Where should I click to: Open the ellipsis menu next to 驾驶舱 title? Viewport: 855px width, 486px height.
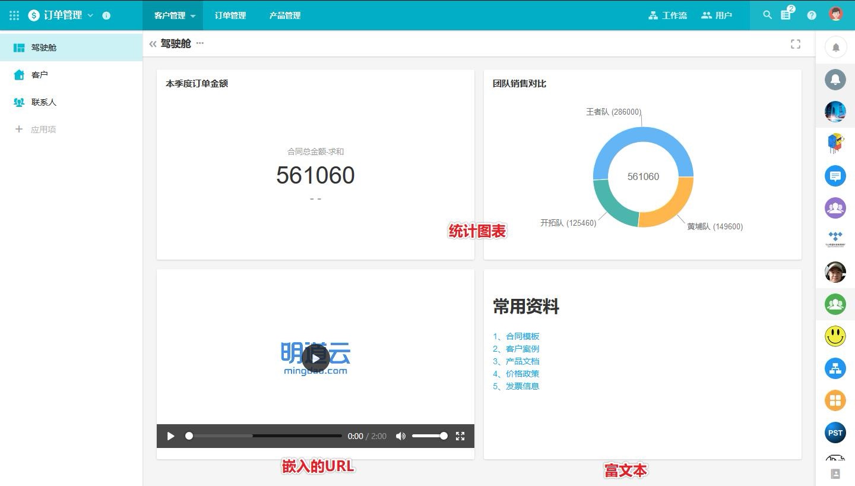[x=199, y=44]
